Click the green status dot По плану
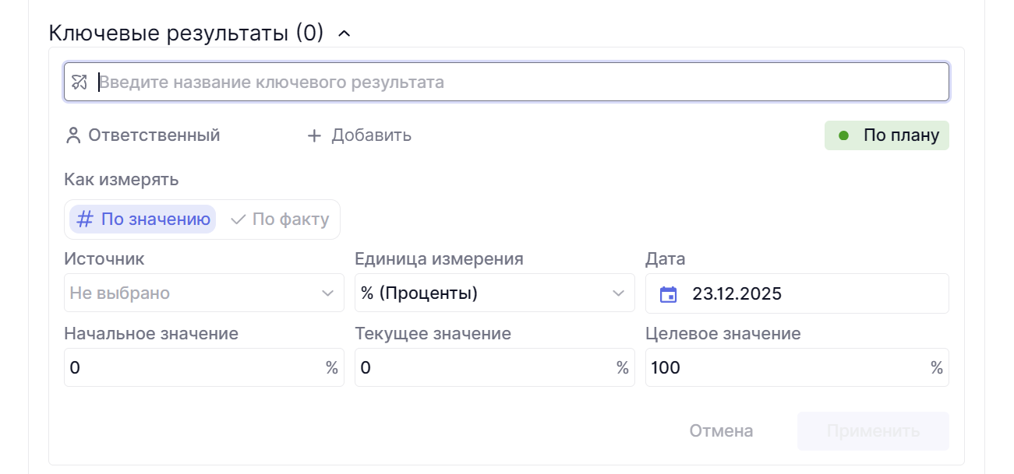Screen dimensions: 1014x474 (843, 136)
